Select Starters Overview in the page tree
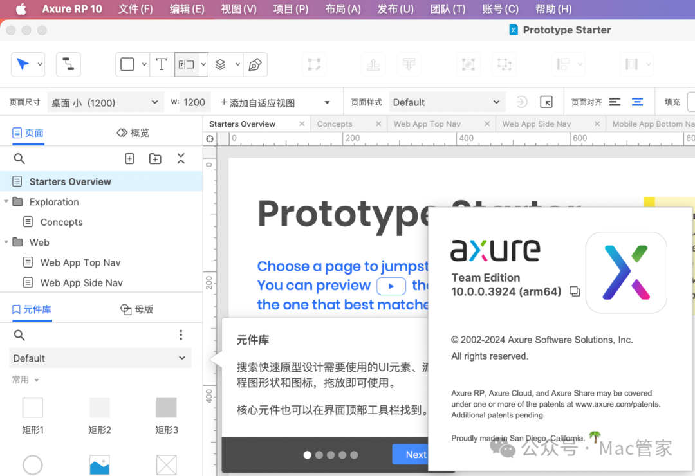Screen dimensions: 695x476 coord(101,181)
